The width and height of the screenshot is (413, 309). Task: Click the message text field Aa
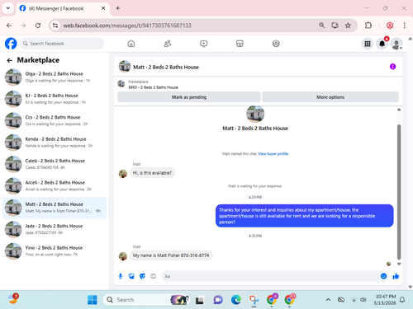(x=271, y=276)
